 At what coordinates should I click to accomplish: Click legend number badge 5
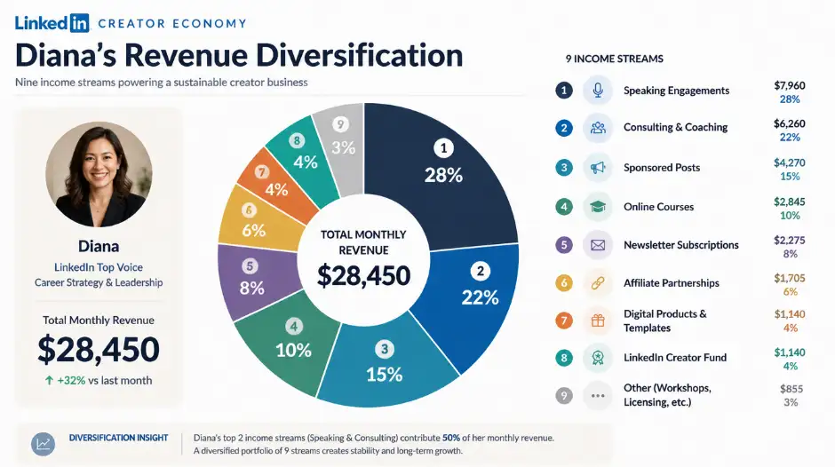[x=564, y=245]
